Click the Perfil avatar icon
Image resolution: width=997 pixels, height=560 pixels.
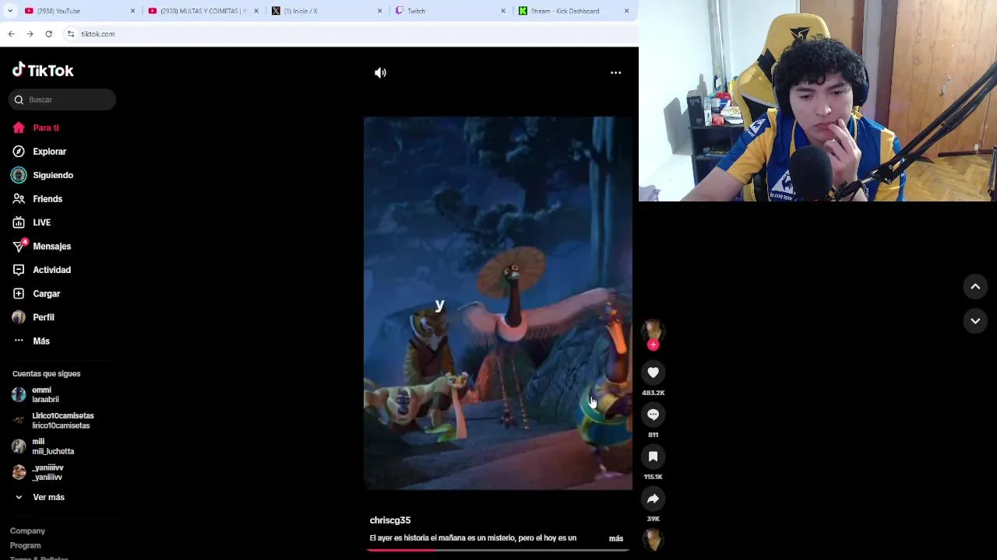[x=19, y=317]
